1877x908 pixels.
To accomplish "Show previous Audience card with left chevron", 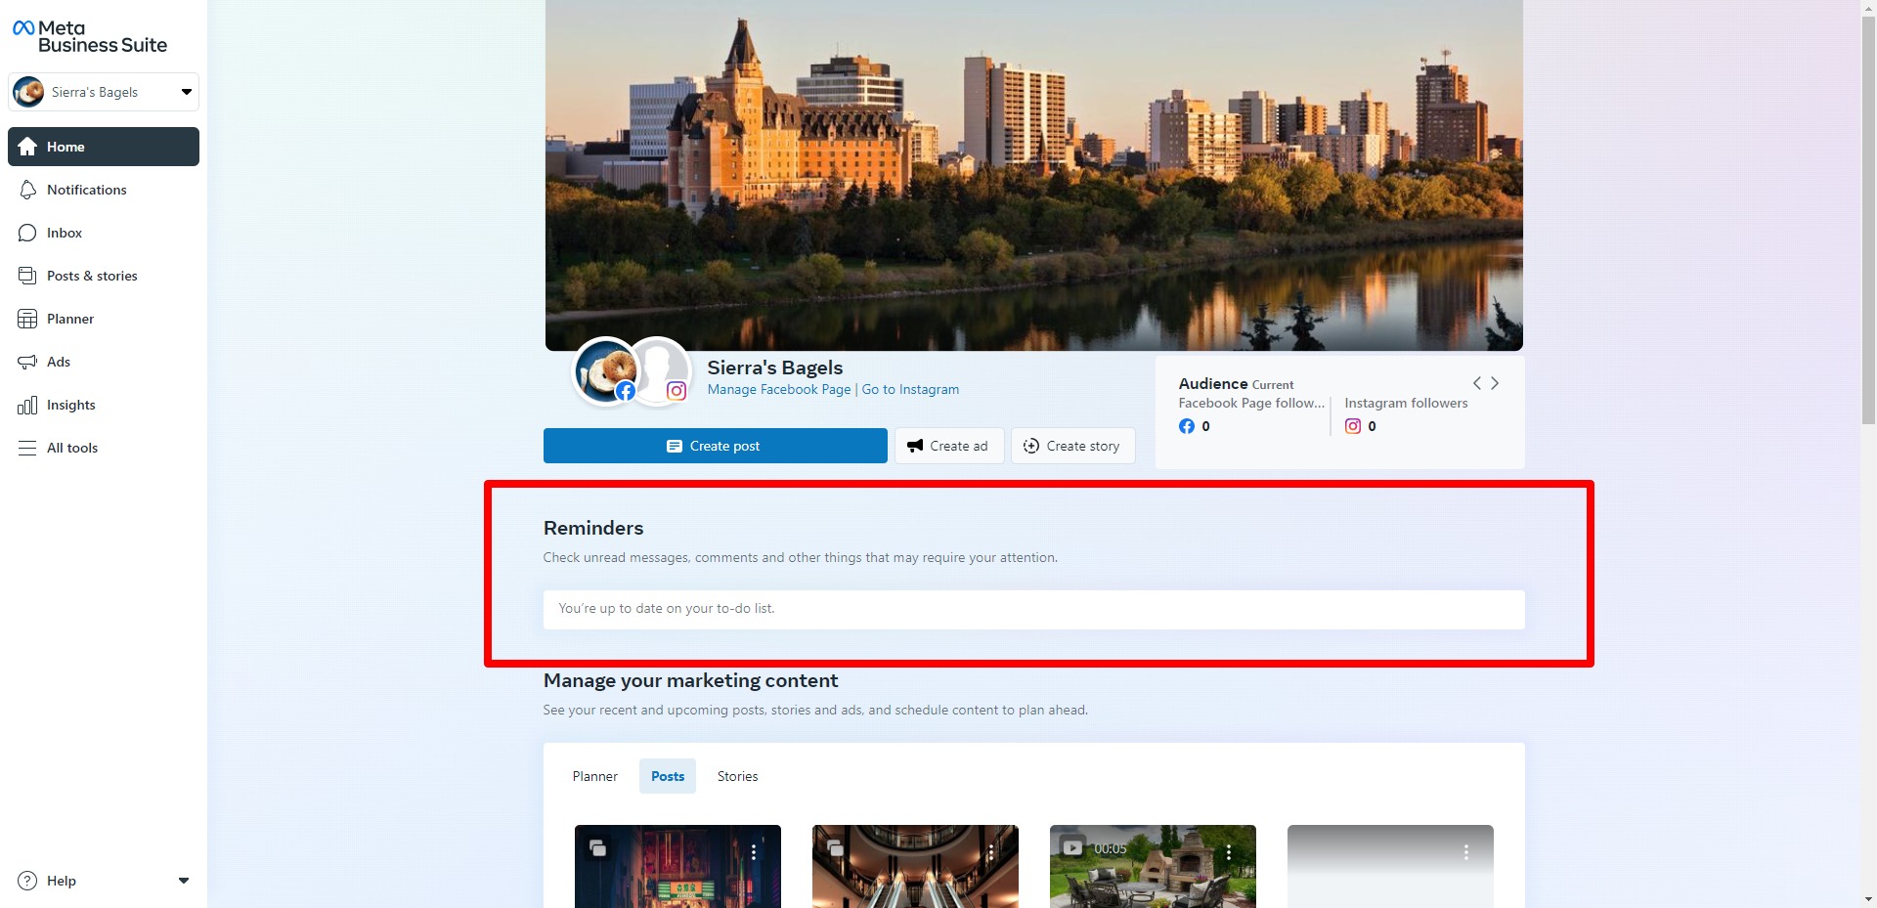I will pos(1477,383).
